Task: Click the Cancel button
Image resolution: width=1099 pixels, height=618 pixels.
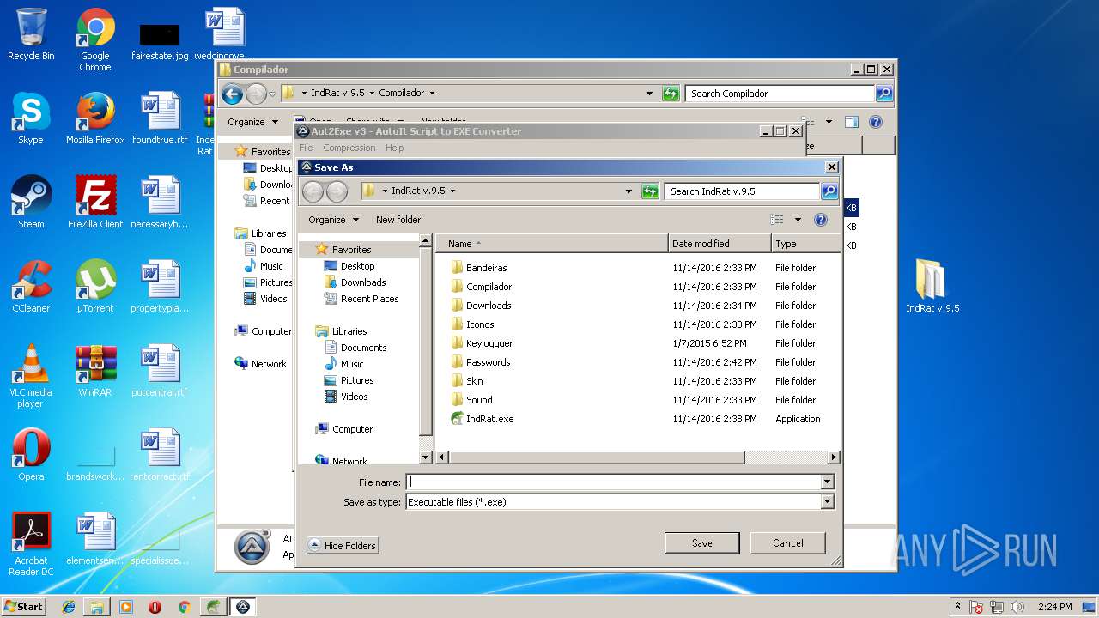Action: [787, 543]
